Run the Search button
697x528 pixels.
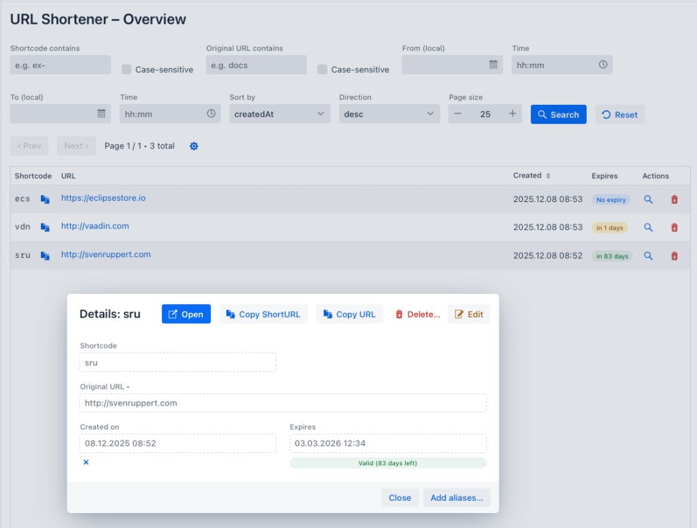(x=558, y=114)
